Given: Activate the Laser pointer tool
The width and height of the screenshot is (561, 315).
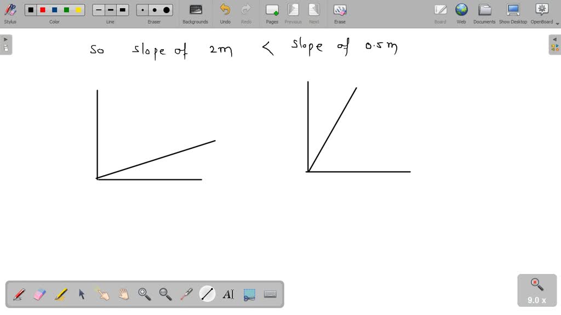Looking at the screenshot, I should 186,294.
